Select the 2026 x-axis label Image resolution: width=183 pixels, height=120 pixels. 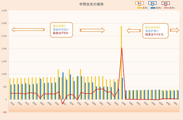click(42, 103)
